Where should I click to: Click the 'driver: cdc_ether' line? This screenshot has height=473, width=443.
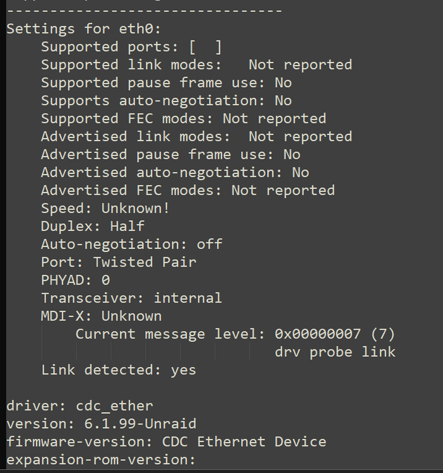80,406
